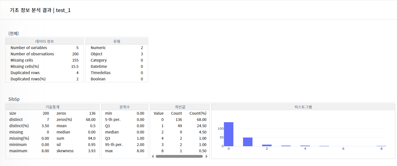This screenshot has width=397, height=166.
Task: Click the value 15.5 for Missing cells(%)
Action: click(x=75, y=66)
